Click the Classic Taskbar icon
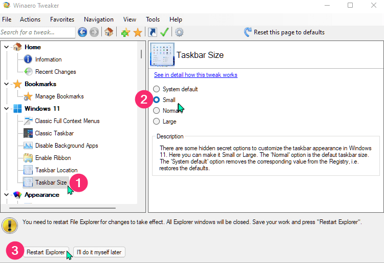The image size is (384, 263). pos(28,133)
